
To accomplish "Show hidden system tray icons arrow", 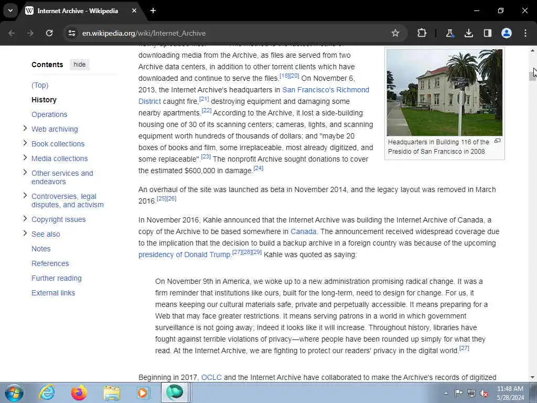I will coord(446,393).
